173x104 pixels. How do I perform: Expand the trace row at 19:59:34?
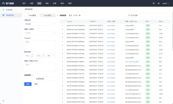(63, 102)
